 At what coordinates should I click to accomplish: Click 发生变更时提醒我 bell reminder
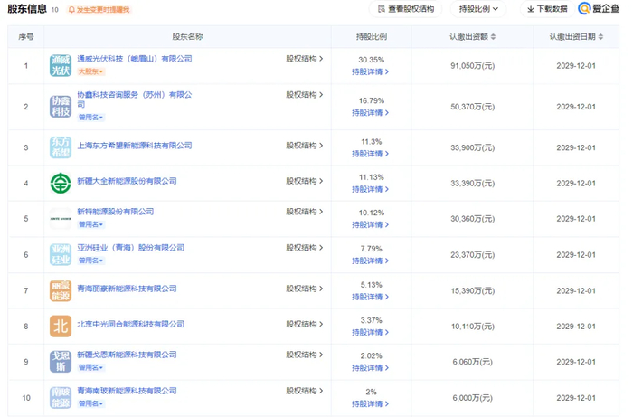[99, 9]
